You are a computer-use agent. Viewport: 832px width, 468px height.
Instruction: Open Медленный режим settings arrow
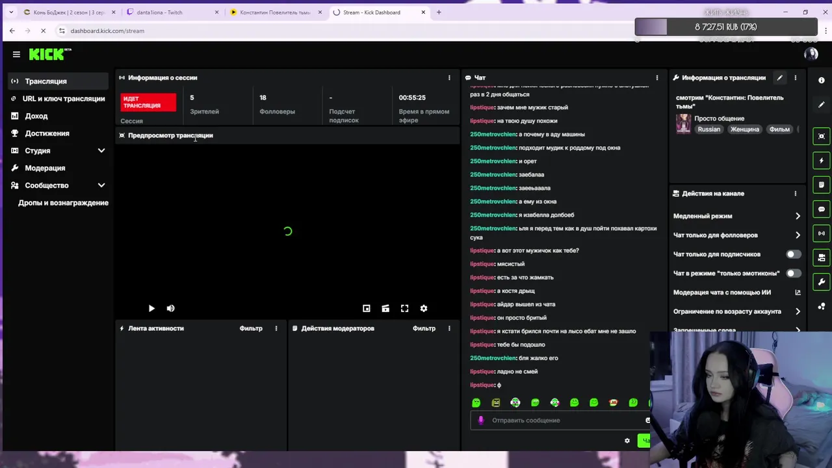click(798, 216)
